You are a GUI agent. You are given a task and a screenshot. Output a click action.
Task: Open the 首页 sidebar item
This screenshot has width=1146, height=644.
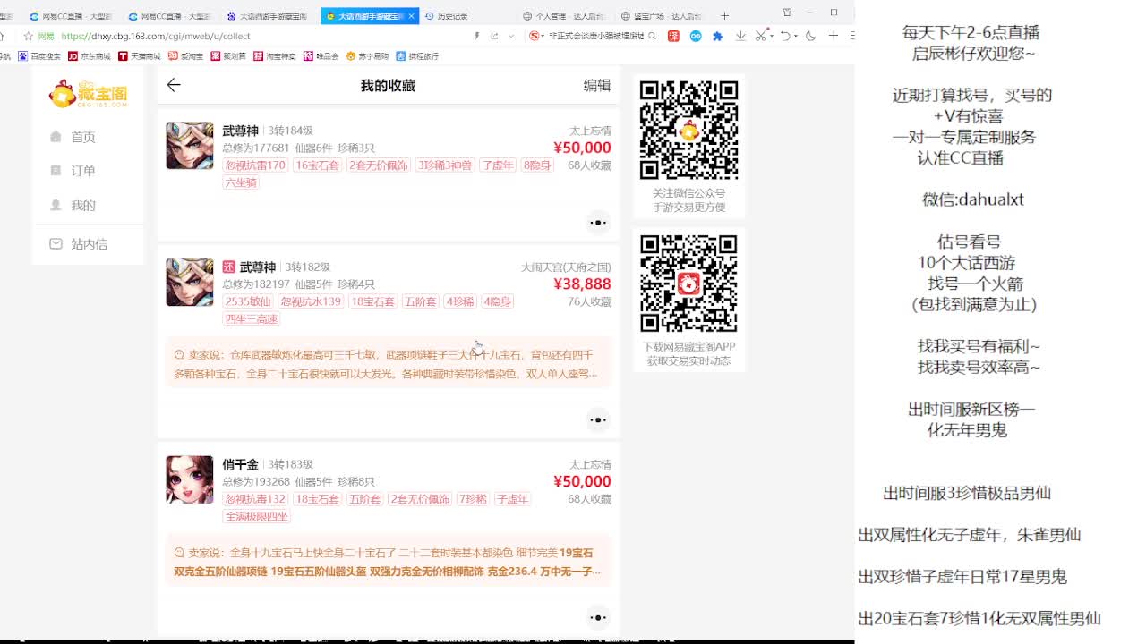tap(83, 137)
